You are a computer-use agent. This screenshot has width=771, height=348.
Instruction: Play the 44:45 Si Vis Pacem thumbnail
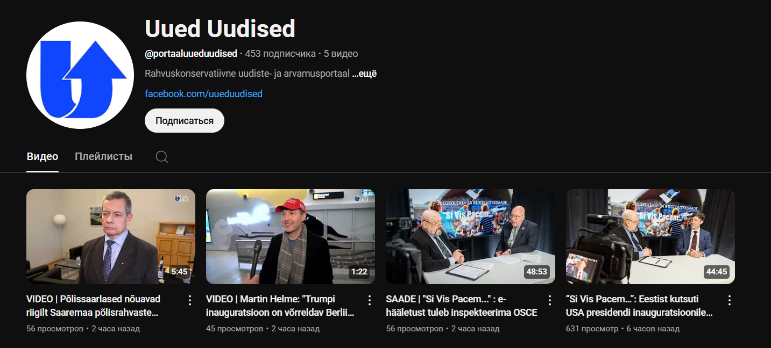coord(650,236)
